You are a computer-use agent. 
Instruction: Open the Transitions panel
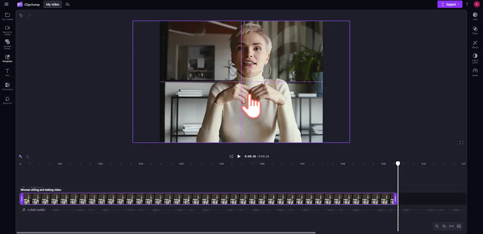[x=7, y=86]
